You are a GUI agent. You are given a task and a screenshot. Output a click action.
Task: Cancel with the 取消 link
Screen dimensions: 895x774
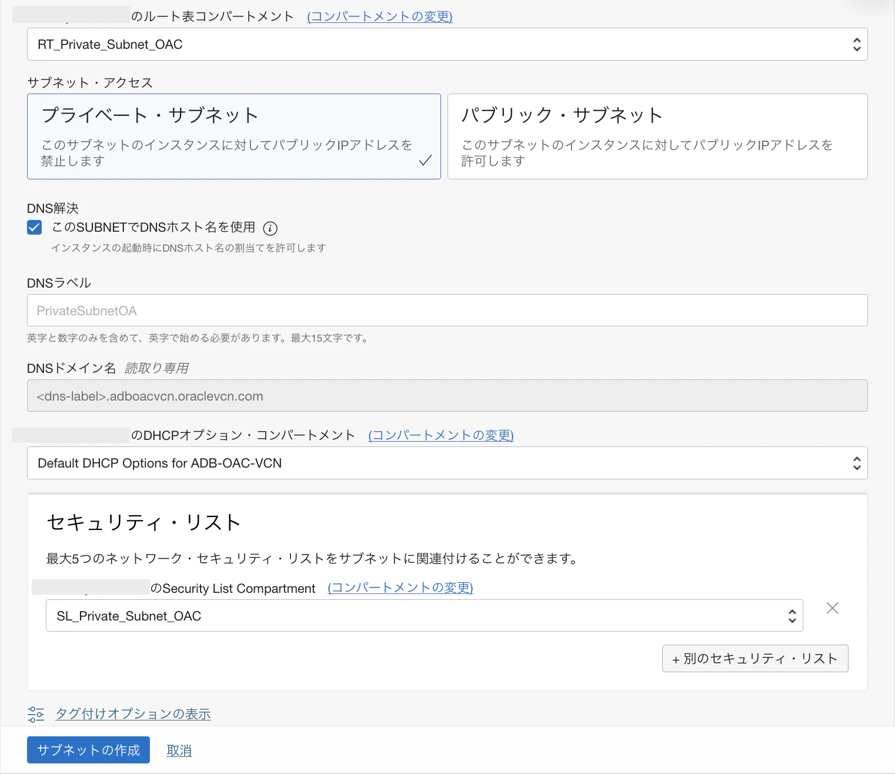179,750
